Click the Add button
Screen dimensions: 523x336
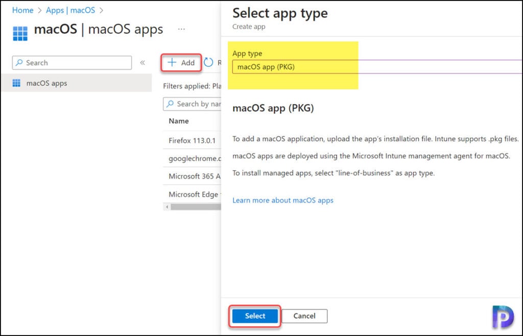181,63
